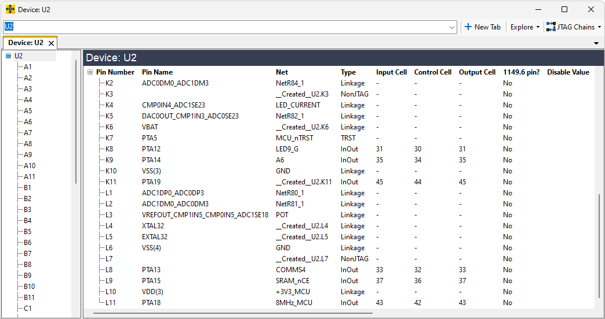Click the app icon in title bar

click(x=10, y=9)
